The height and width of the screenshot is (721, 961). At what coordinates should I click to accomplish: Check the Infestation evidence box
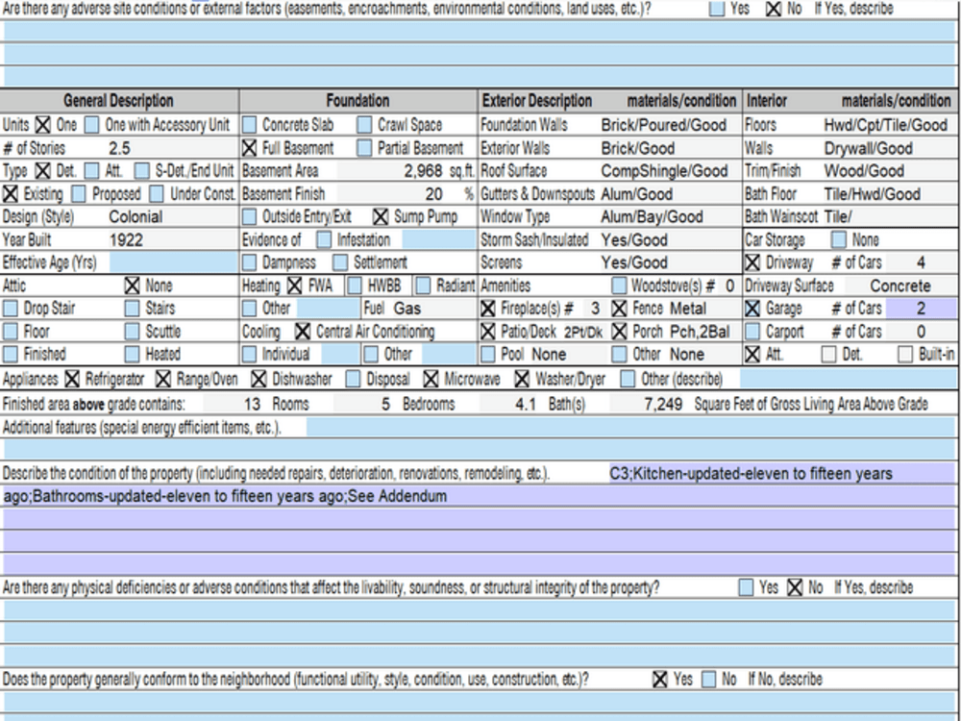click(324, 239)
